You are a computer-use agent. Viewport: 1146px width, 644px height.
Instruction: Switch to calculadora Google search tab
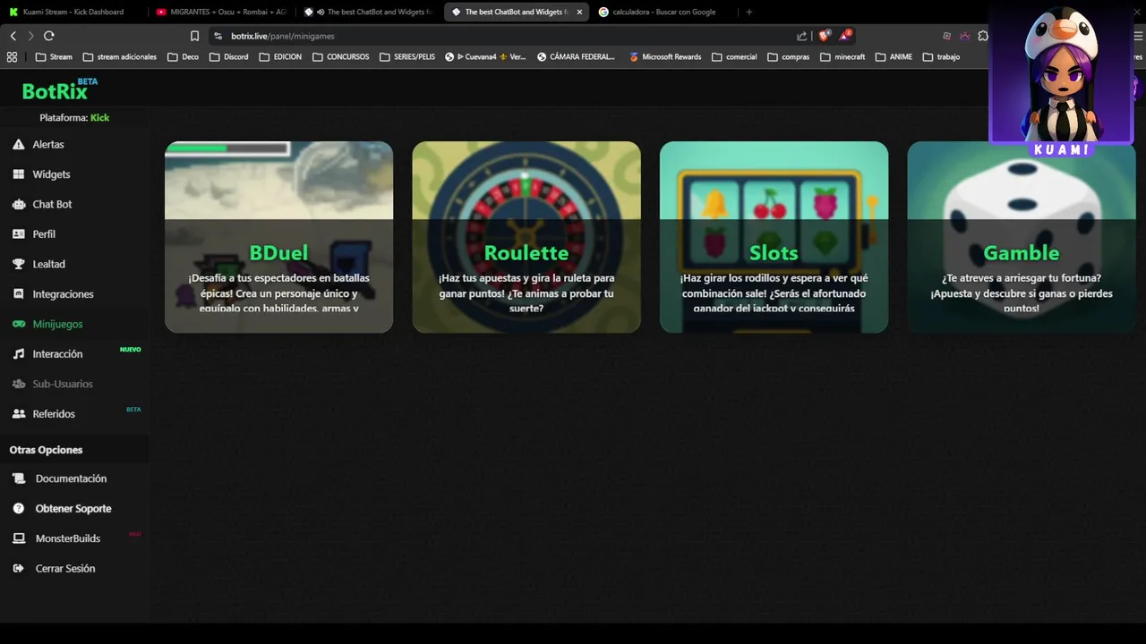click(x=663, y=12)
